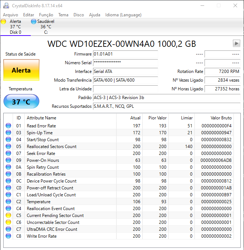Click the yellow Alerta health status button
Viewport: 244px width, 250px height.
[21, 70]
